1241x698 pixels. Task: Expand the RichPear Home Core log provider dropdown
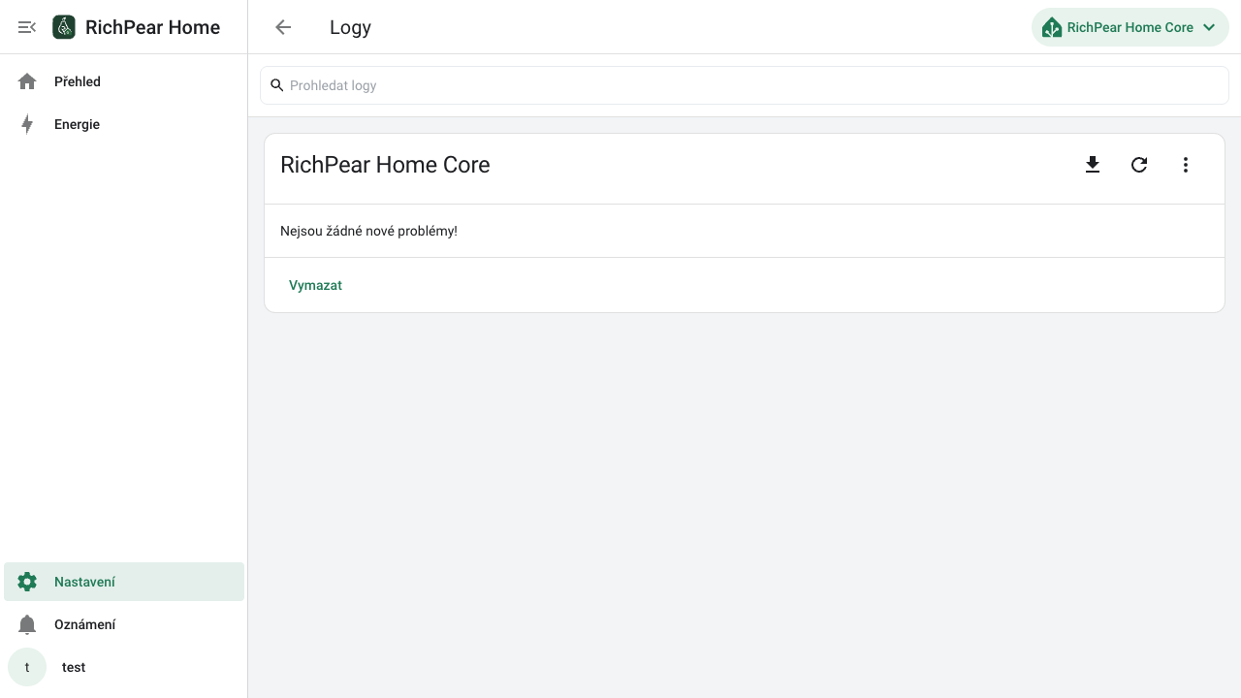1130,27
